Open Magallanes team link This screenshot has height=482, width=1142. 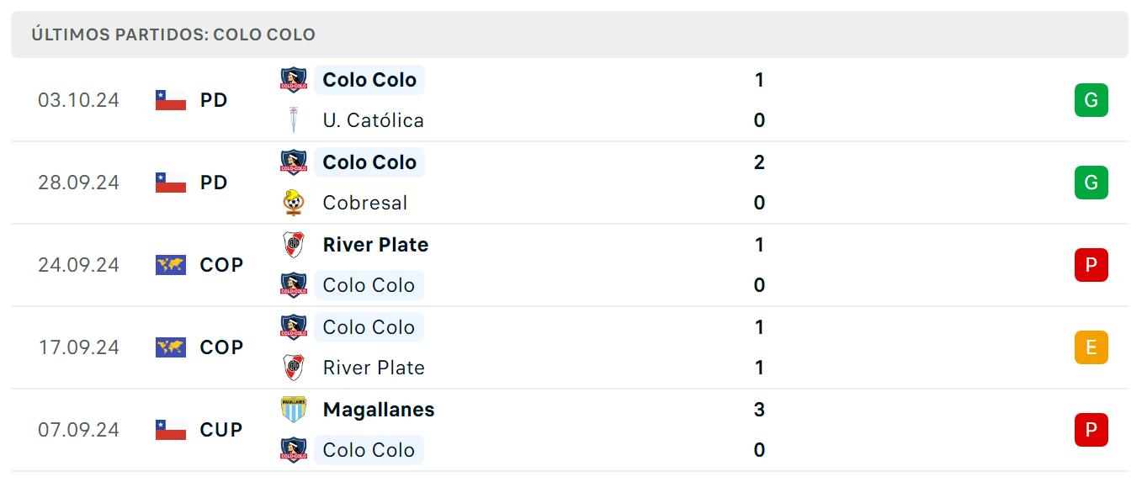point(379,410)
